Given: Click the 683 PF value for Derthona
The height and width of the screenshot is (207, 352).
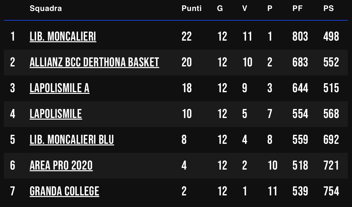Looking at the screenshot, I should [300, 63].
